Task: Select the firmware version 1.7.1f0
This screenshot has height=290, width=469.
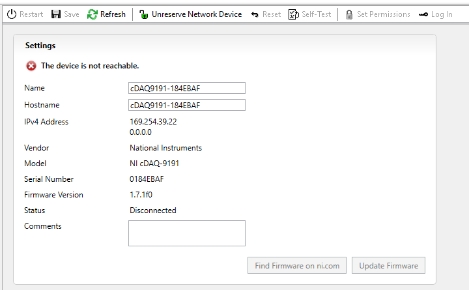Action: coord(141,195)
